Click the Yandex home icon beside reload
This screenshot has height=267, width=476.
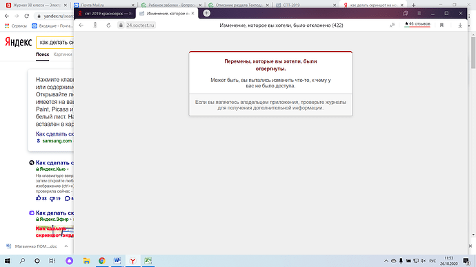(x=95, y=25)
